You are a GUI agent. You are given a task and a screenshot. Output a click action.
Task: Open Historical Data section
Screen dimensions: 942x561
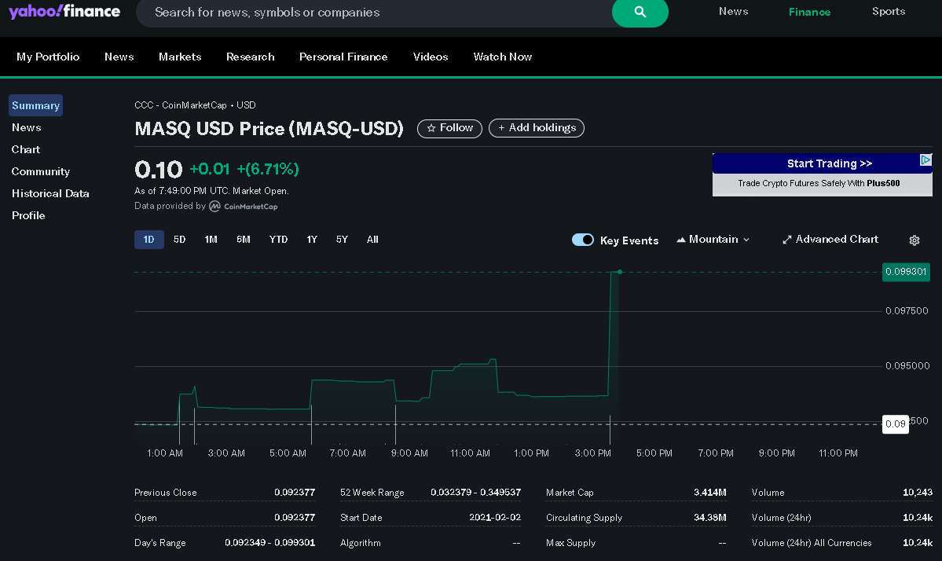50,193
